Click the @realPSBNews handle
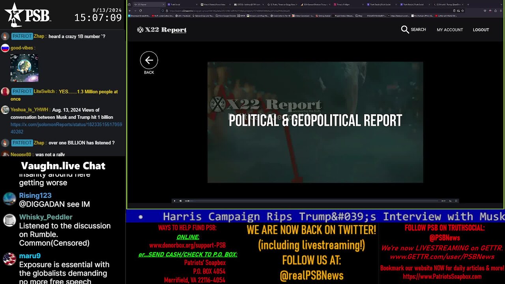 (x=312, y=276)
